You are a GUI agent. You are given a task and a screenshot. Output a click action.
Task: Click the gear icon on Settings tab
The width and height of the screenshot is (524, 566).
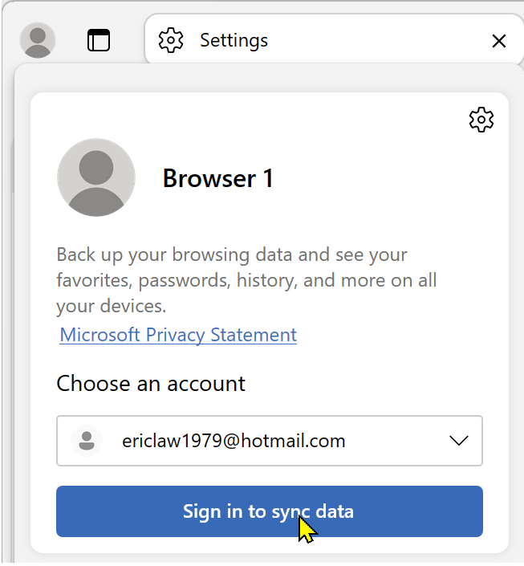171,40
